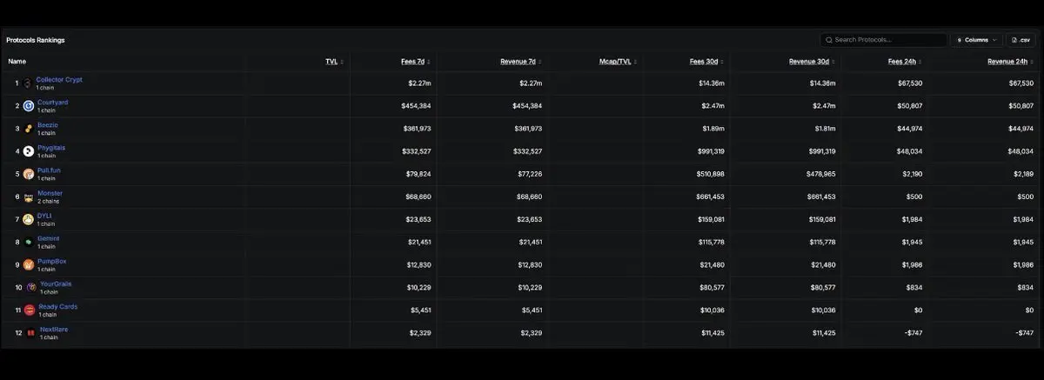1044x380 pixels.
Task: Click the Pull.fun protocol logo icon
Action: pyautogui.click(x=29, y=174)
